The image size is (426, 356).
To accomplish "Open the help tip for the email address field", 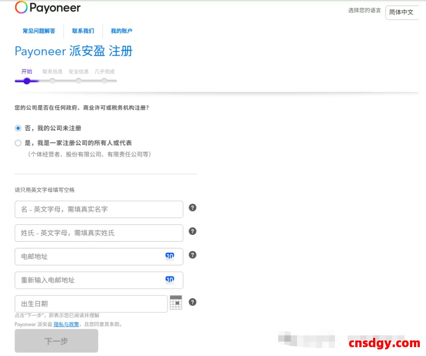I will [193, 255].
